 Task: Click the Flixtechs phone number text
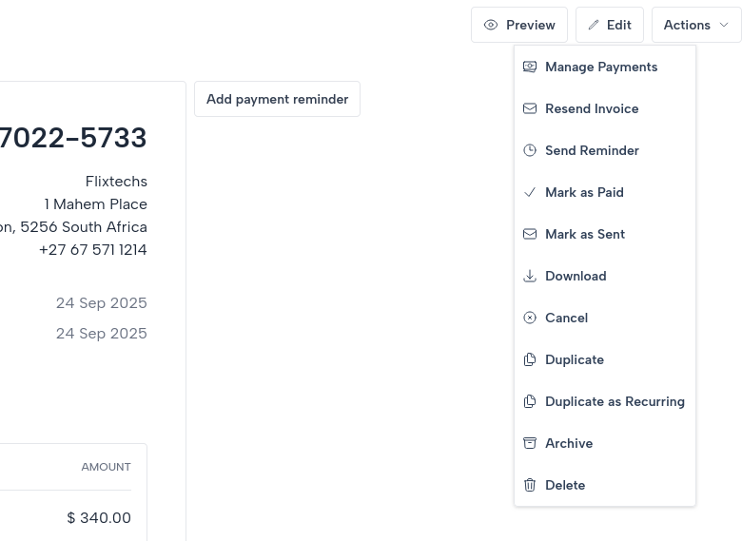point(93,249)
